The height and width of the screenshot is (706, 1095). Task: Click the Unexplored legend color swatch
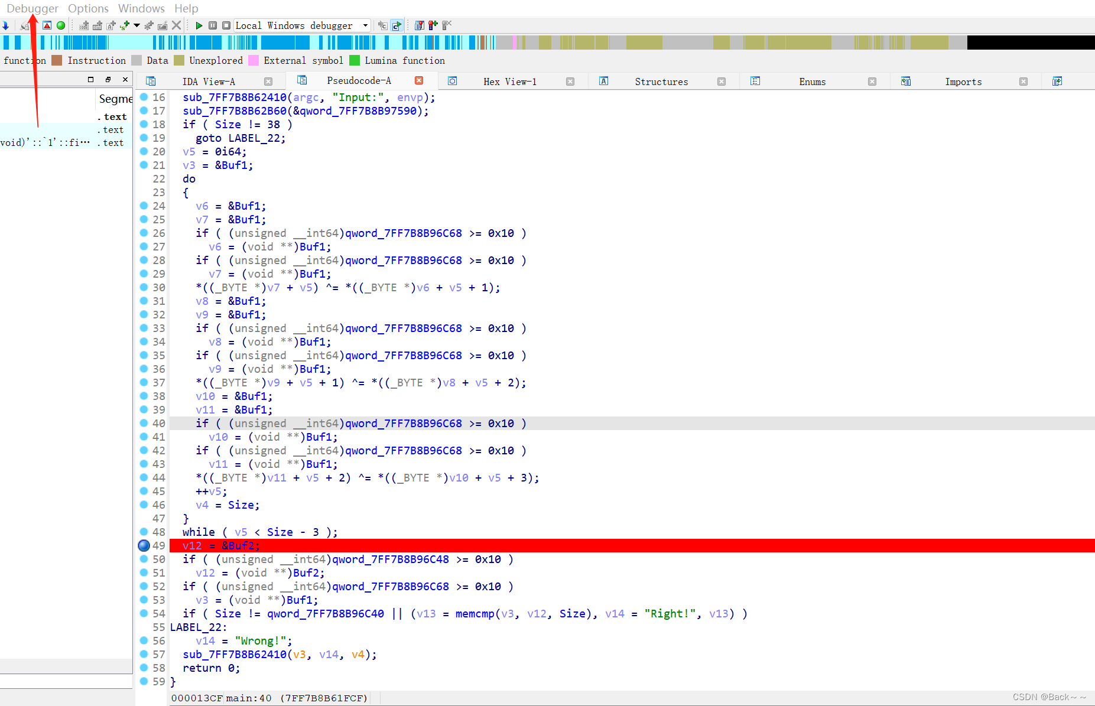(x=179, y=60)
